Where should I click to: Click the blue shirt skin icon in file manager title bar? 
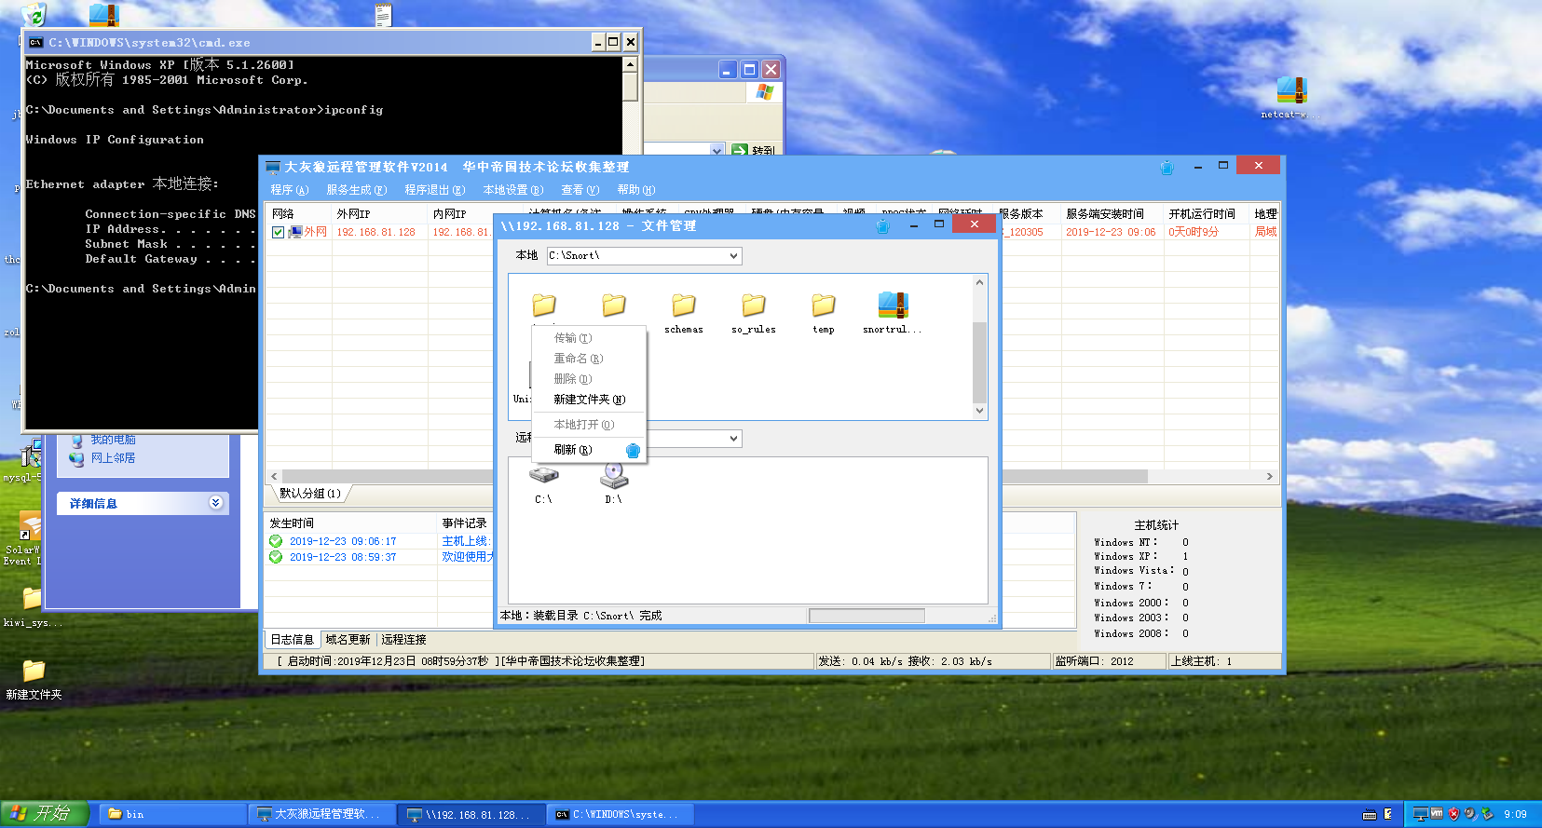click(x=883, y=225)
